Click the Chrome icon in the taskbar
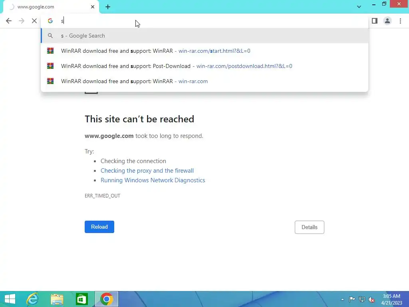This screenshot has width=409, height=307. point(106,299)
